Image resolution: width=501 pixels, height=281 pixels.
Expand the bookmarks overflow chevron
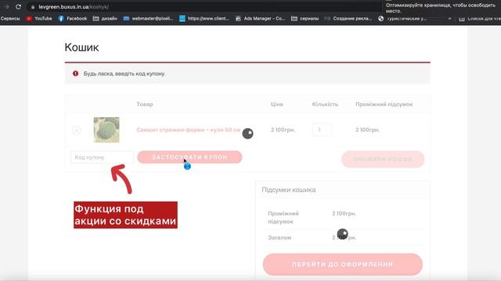pos(449,19)
